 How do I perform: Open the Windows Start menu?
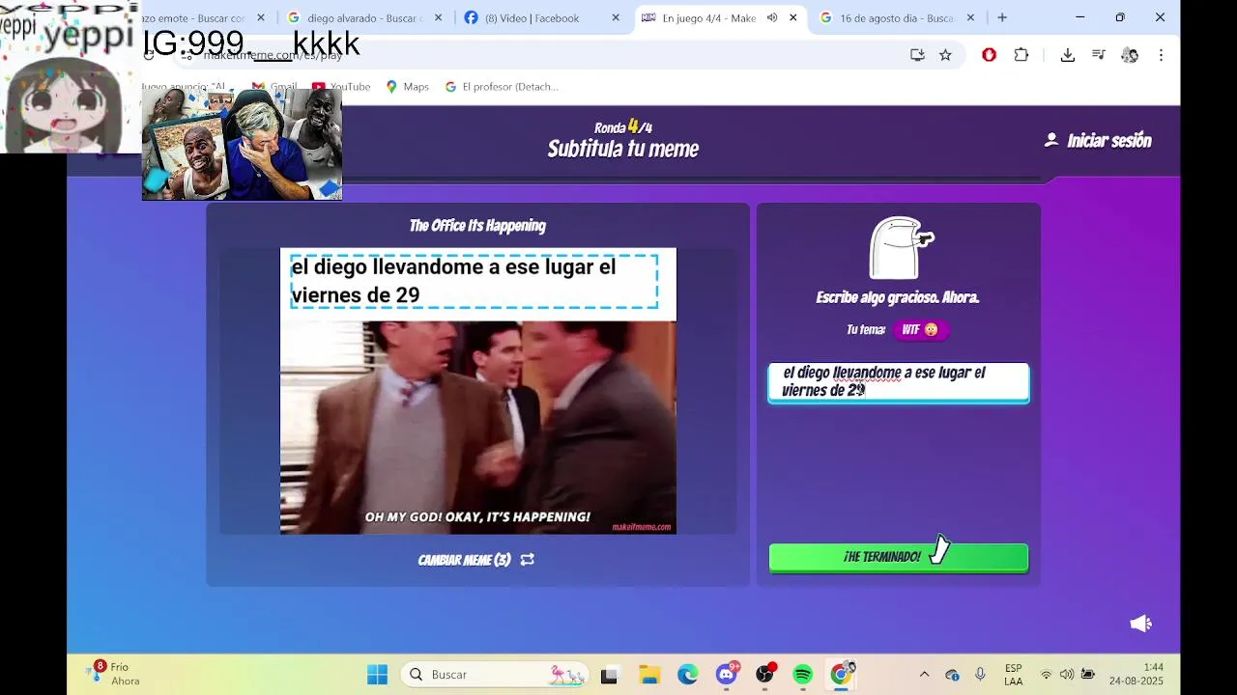(378, 675)
